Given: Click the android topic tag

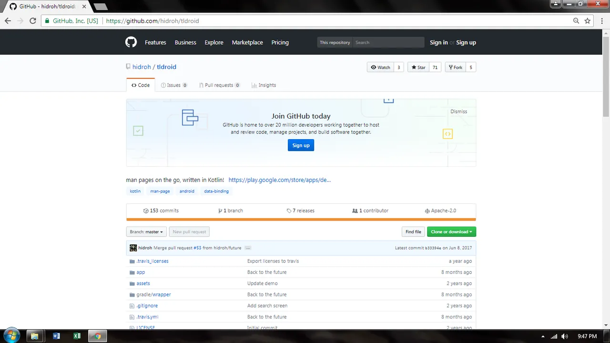Looking at the screenshot, I should pos(187,191).
